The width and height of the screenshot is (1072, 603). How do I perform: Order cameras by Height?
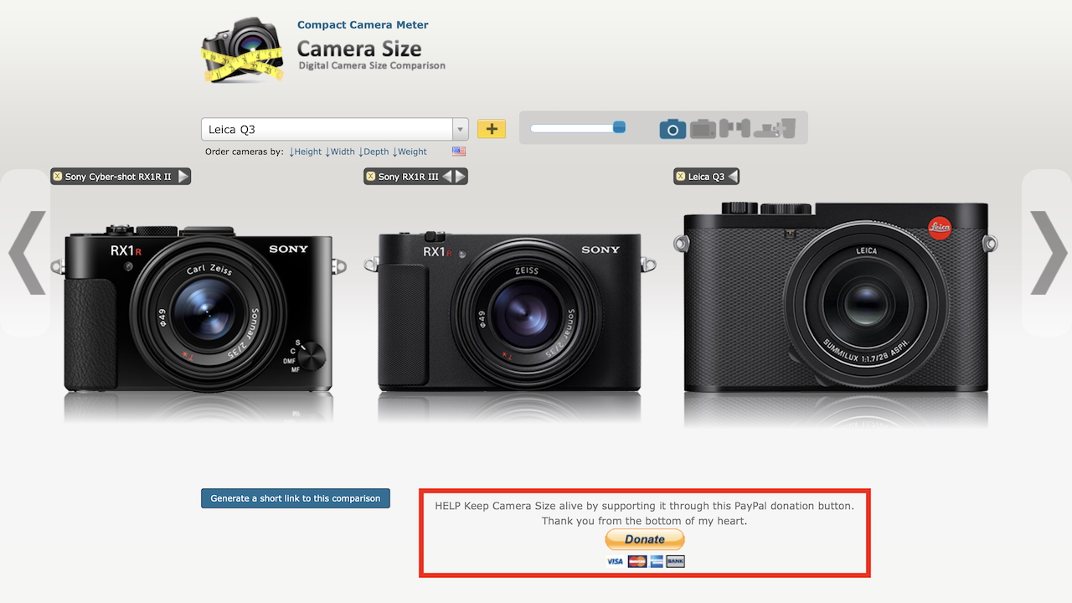click(x=306, y=152)
